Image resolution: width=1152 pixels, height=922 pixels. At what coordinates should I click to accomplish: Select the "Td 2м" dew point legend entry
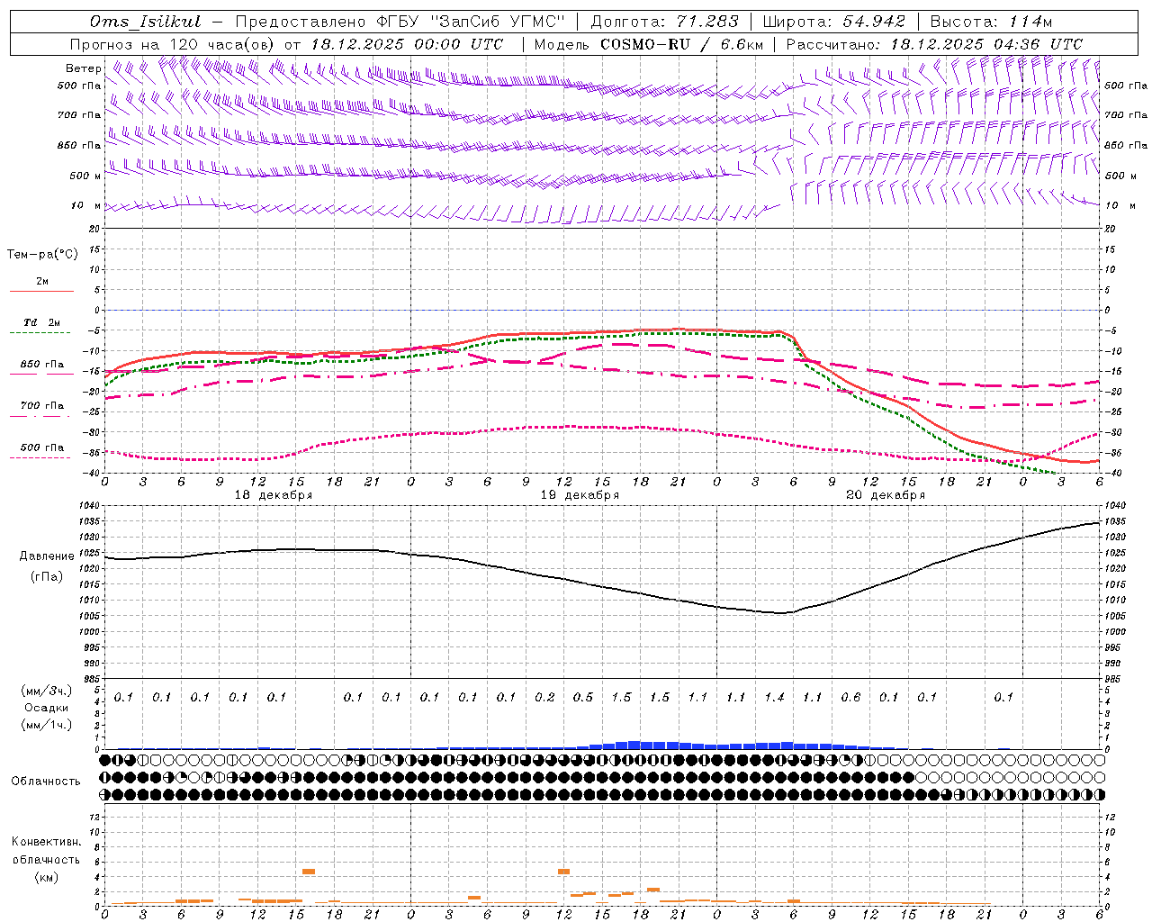pyautogui.click(x=41, y=322)
